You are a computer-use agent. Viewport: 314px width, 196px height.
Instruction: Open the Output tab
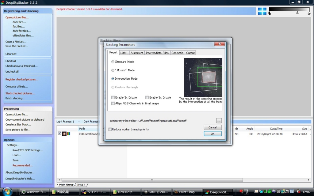(190, 53)
